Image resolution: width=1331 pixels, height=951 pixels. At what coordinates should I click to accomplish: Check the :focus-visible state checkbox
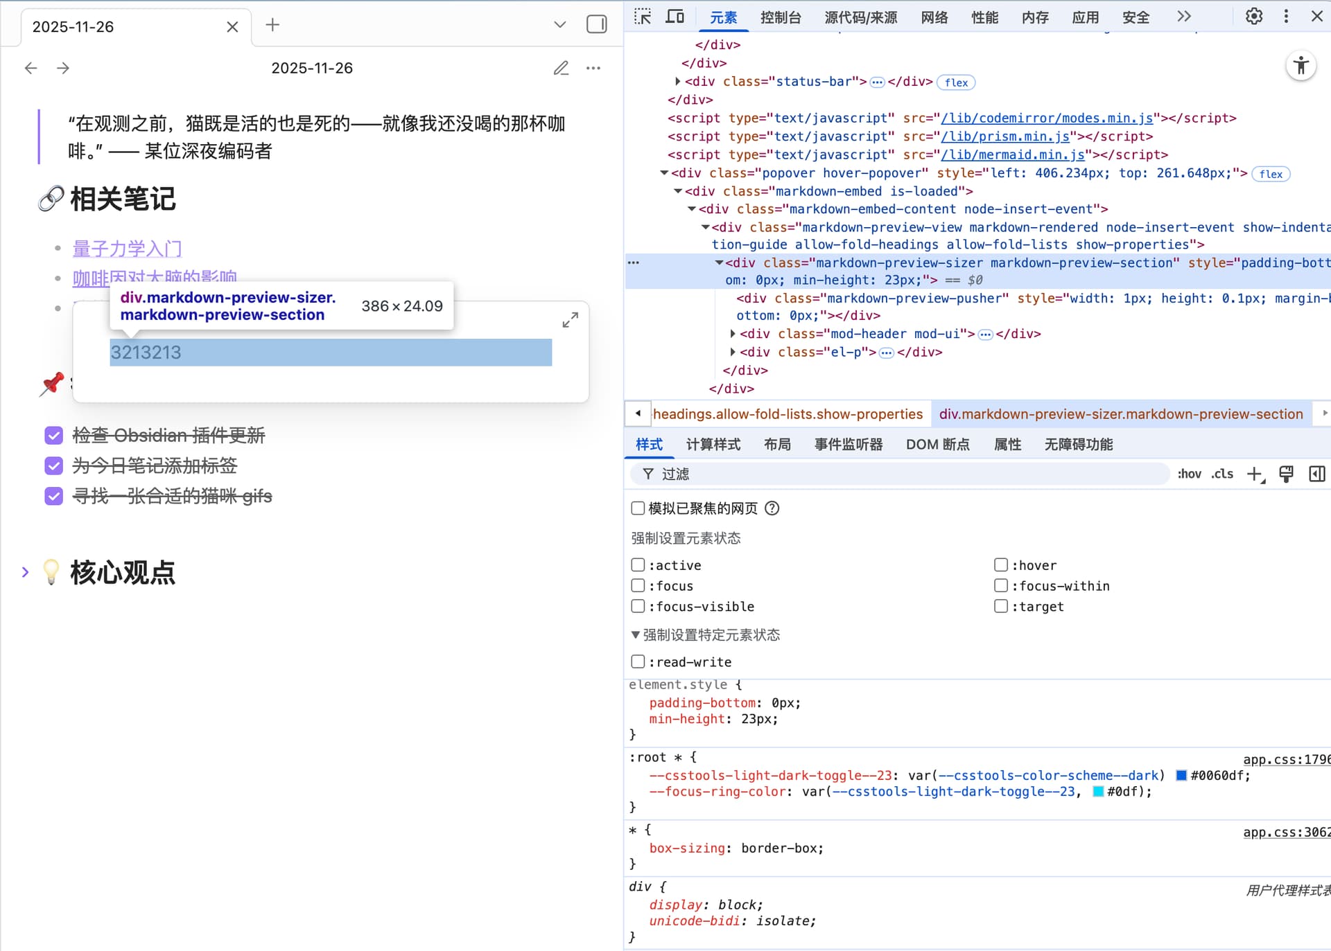point(638,606)
